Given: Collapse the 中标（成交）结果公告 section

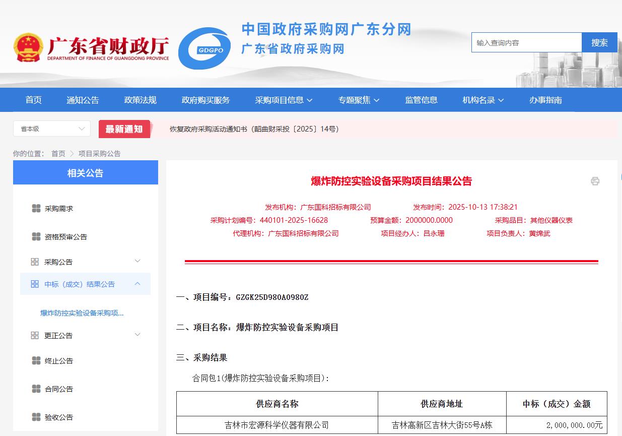Looking at the screenshot, I should click(137, 284).
